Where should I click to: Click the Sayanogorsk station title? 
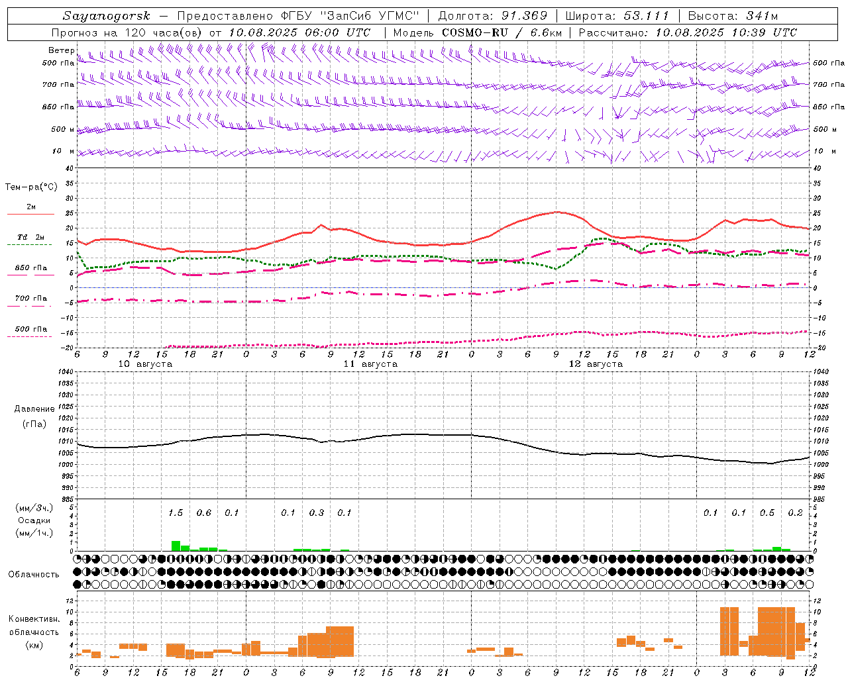[106, 16]
